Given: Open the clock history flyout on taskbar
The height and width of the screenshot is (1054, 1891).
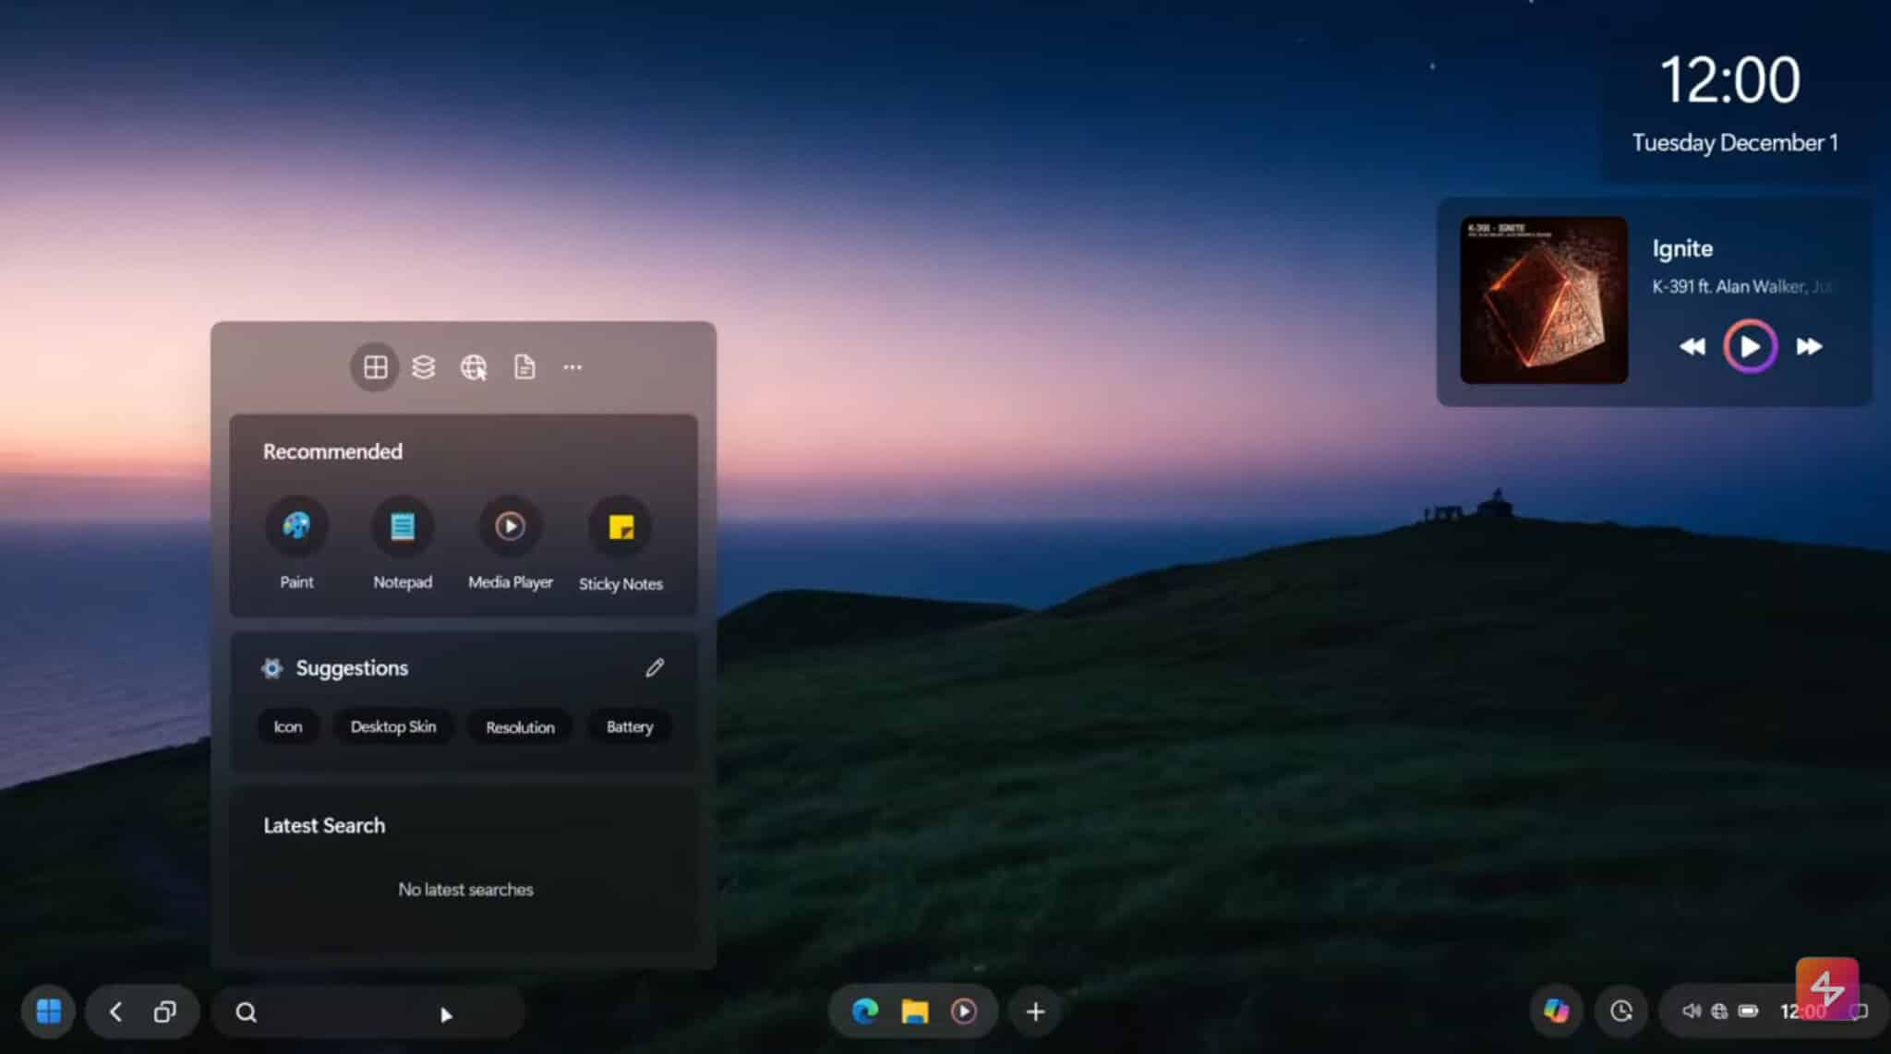Looking at the screenshot, I should click(1622, 1011).
